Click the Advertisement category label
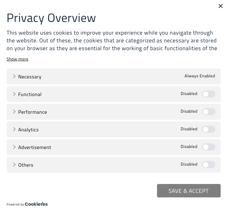The image size is (227, 214). click(x=35, y=147)
